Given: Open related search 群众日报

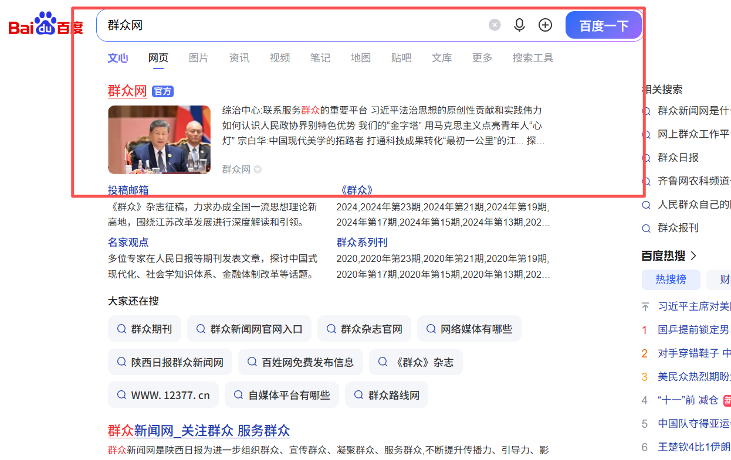Looking at the screenshot, I should coord(678,158).
